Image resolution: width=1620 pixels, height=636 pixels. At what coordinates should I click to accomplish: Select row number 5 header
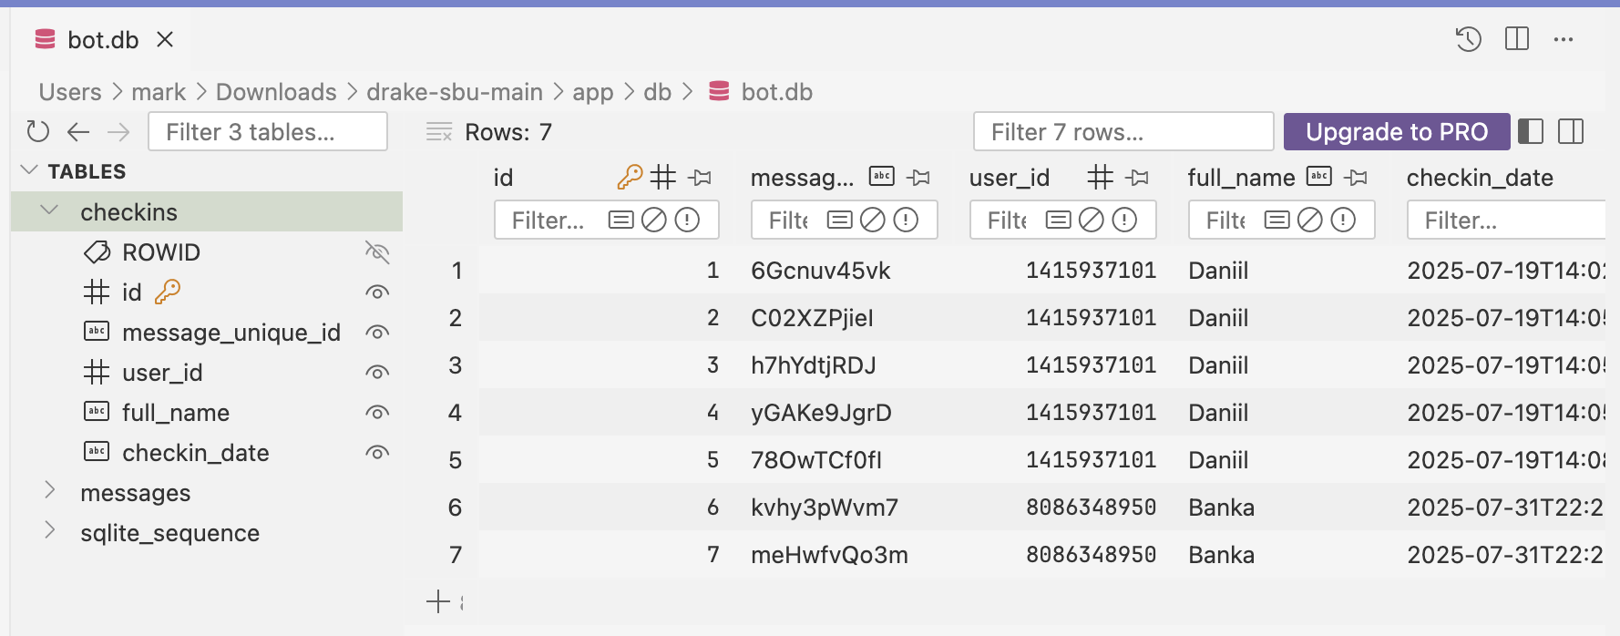point(456,460)
